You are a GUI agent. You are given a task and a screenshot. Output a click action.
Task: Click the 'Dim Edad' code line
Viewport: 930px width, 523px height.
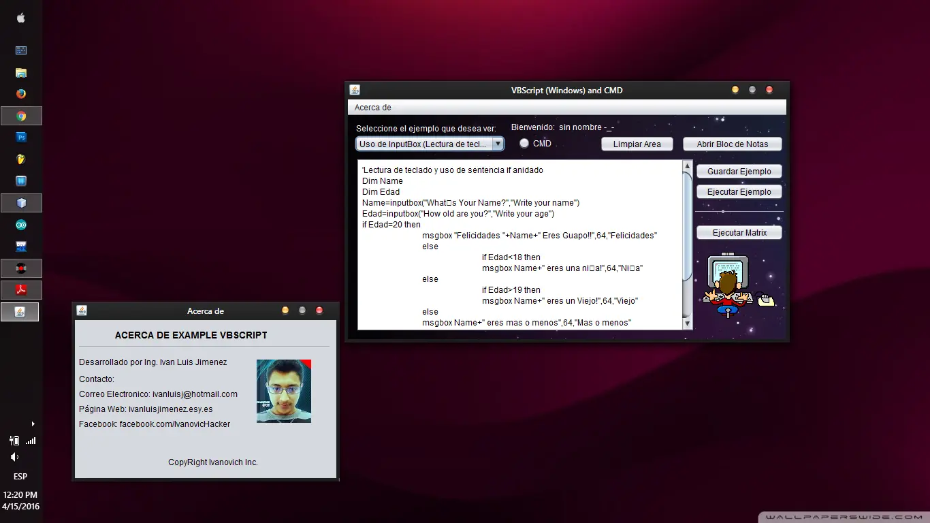coord(381,192)
